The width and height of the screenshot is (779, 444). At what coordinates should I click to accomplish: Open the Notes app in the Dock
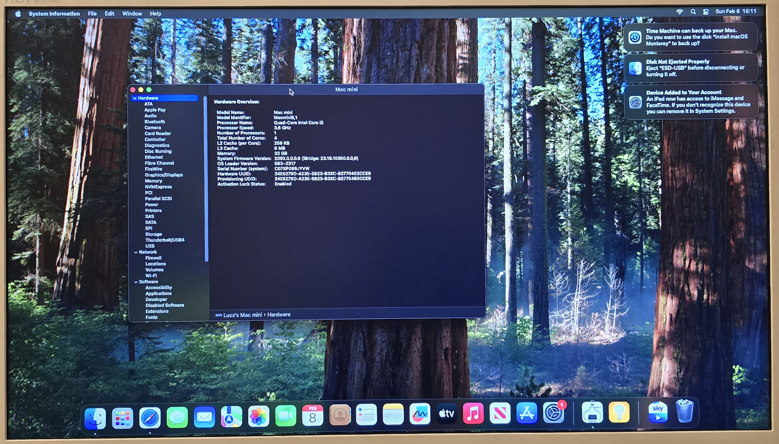(x=393, y=414)
